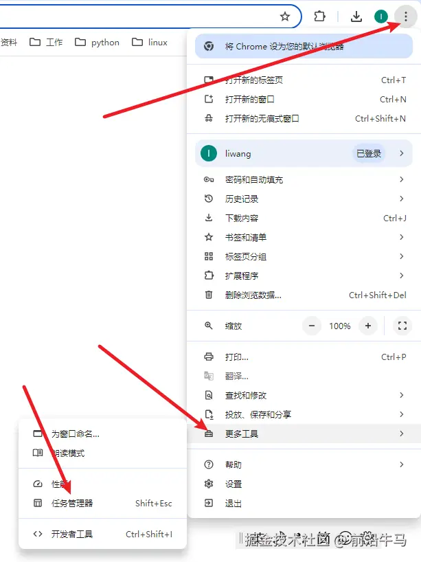Click 将 Chrome 设为您的默认浏览器 banner
The width and height of the screenshot is (421, 562).
click(x=304, y=46)
